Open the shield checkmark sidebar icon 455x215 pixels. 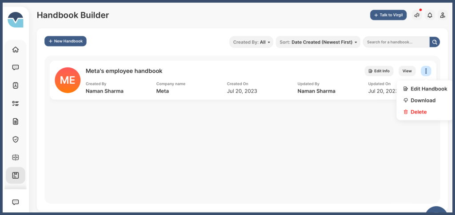tap(16, 140)
